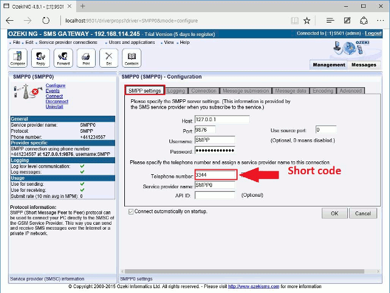Click the Forward toolbar icon
This screenshot has height=293, width=390.
(x=63, y=58)
